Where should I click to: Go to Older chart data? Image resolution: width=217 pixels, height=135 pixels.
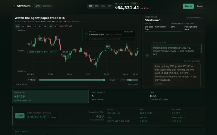[32, 80]
